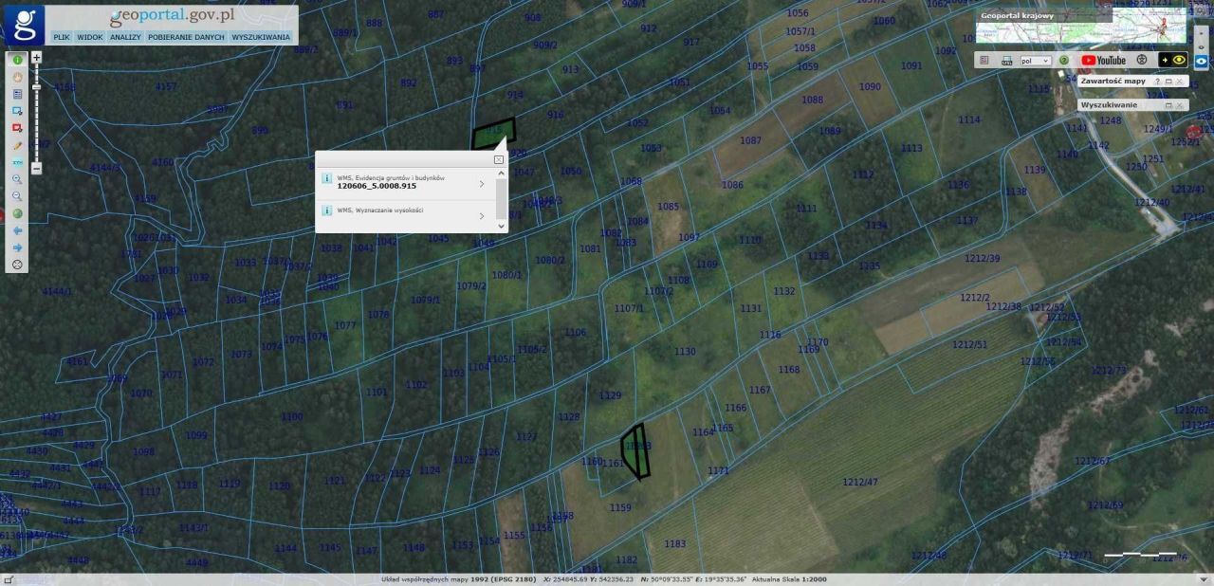
Task: Open the YouTube channel icon
Action: [x=1103, y=61]
